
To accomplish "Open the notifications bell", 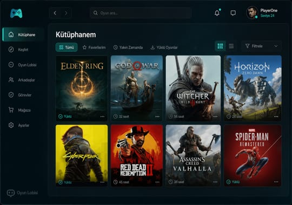I will pyautogui.click(x=217, y=13).
